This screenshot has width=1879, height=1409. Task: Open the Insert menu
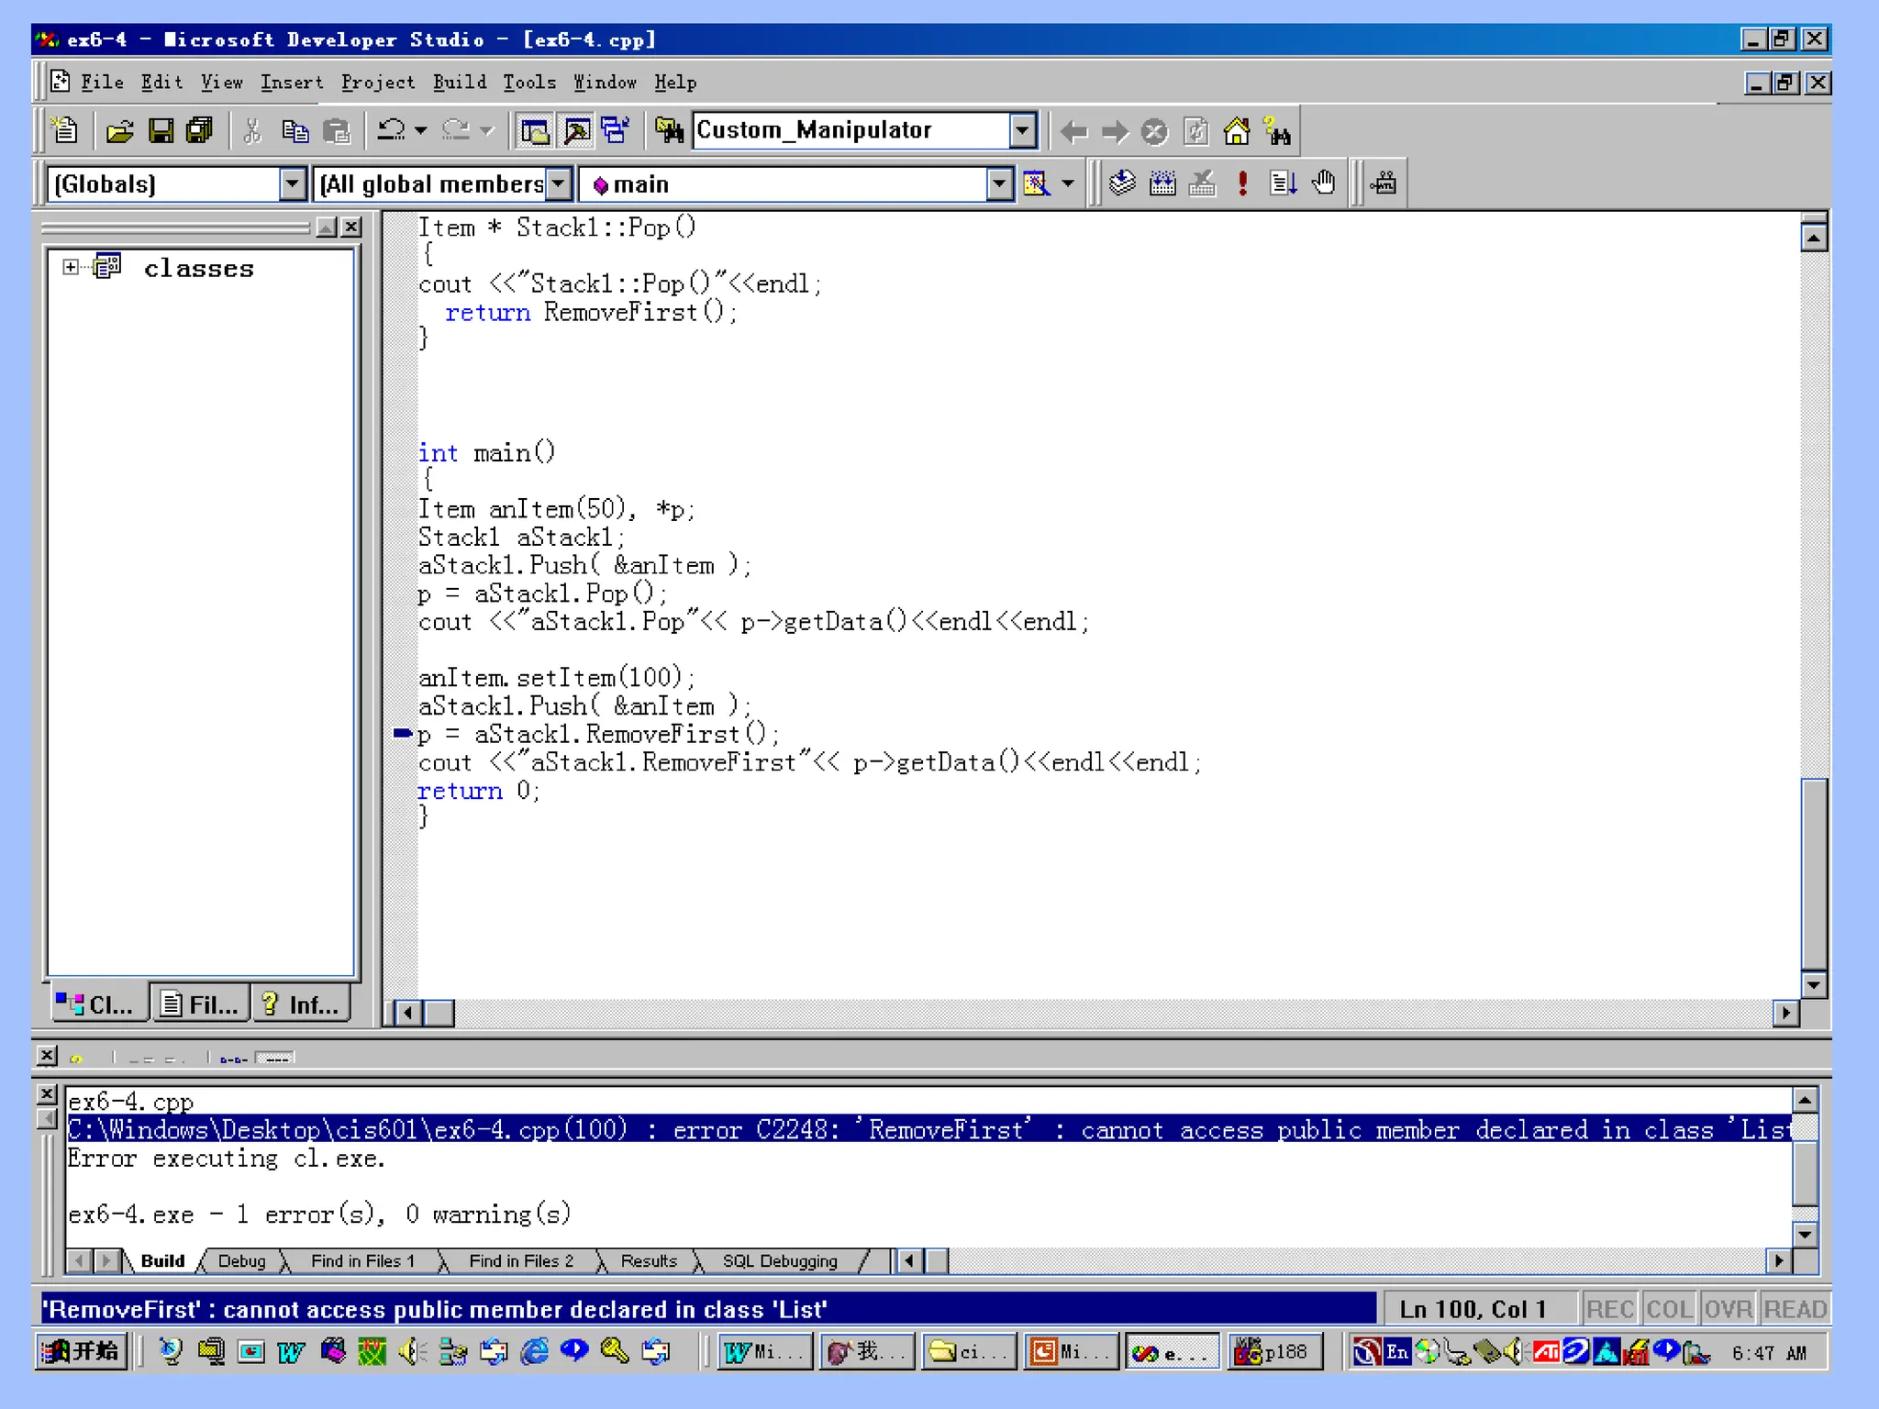tap(292, 83)
